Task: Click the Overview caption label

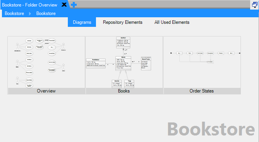Action: pyautogui.click(x=46, y=91)
